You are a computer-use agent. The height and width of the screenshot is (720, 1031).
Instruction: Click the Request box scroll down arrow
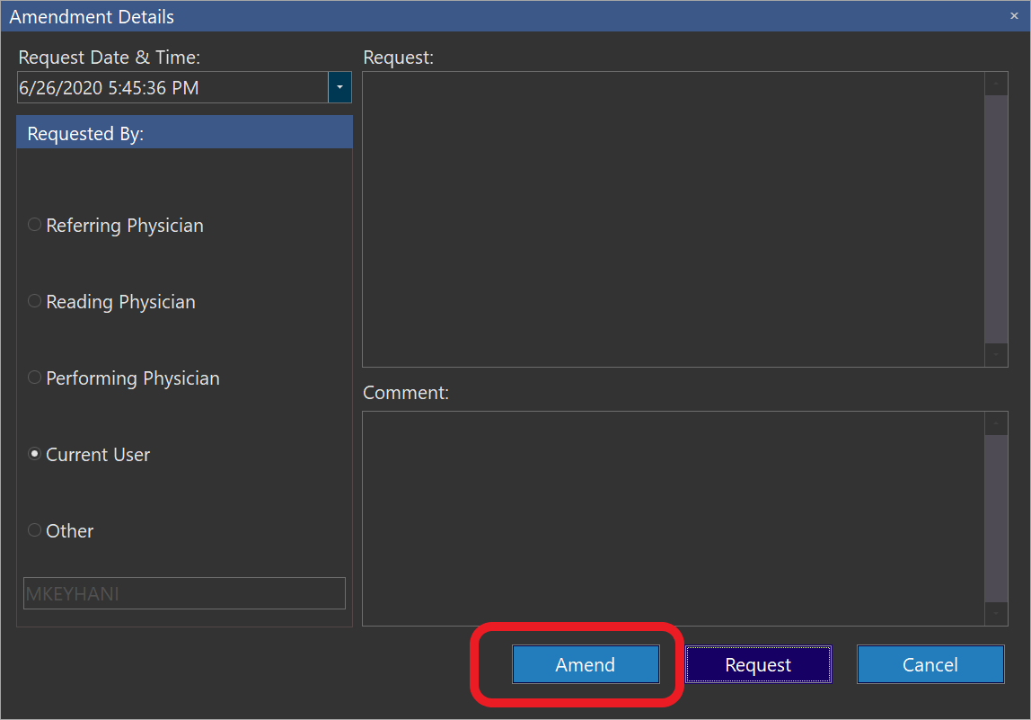tap(996, 355)
